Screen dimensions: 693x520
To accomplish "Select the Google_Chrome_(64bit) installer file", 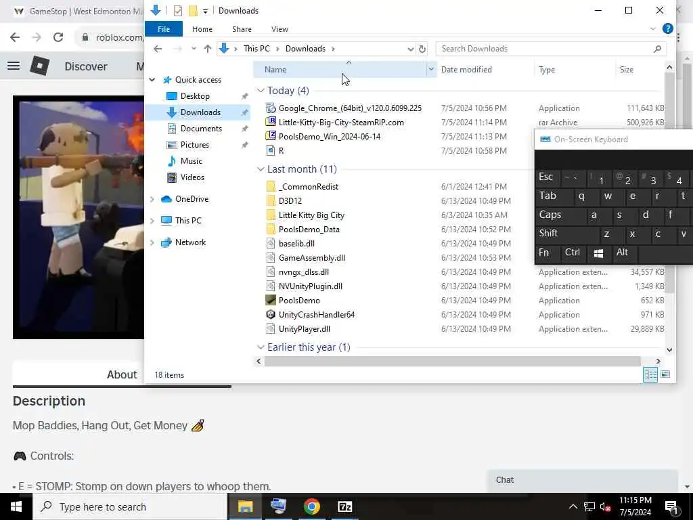I will point(350,108).
